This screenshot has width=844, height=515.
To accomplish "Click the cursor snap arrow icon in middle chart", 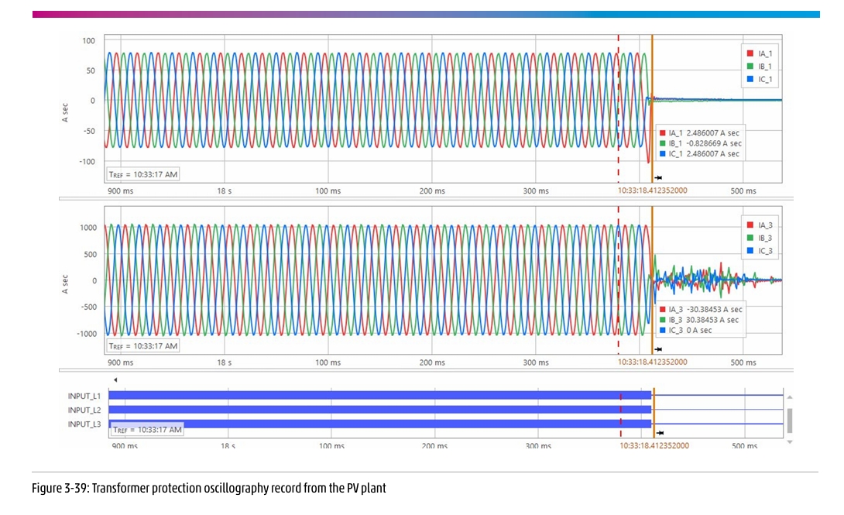I will 659,350.
